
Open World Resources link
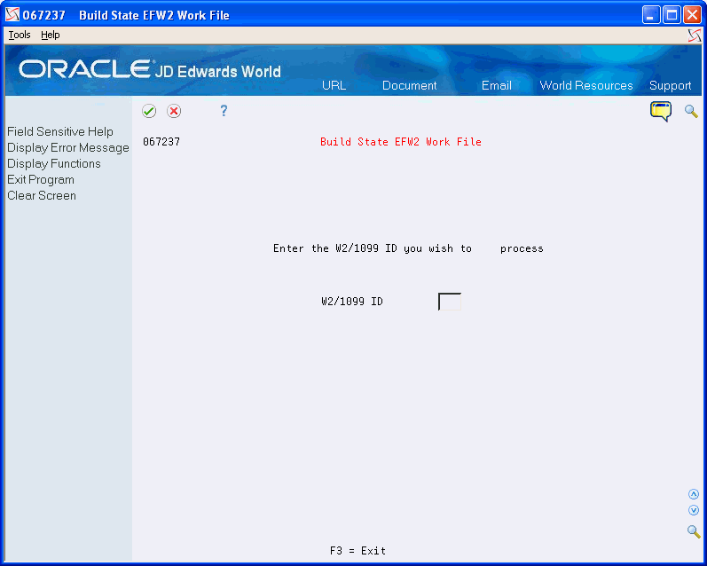(x=586, y=86)
